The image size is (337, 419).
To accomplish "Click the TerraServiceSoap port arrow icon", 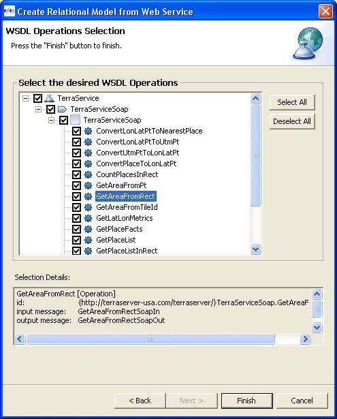I will (62, 109).
